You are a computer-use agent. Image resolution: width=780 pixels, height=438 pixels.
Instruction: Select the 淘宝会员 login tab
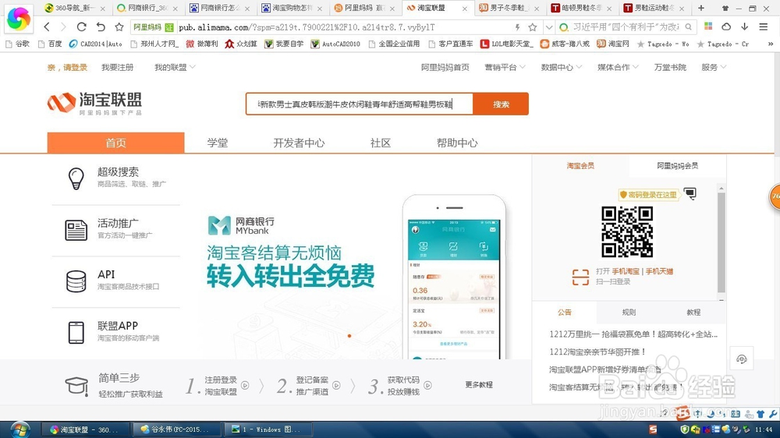pyautogui.click(x=580, y=165)
